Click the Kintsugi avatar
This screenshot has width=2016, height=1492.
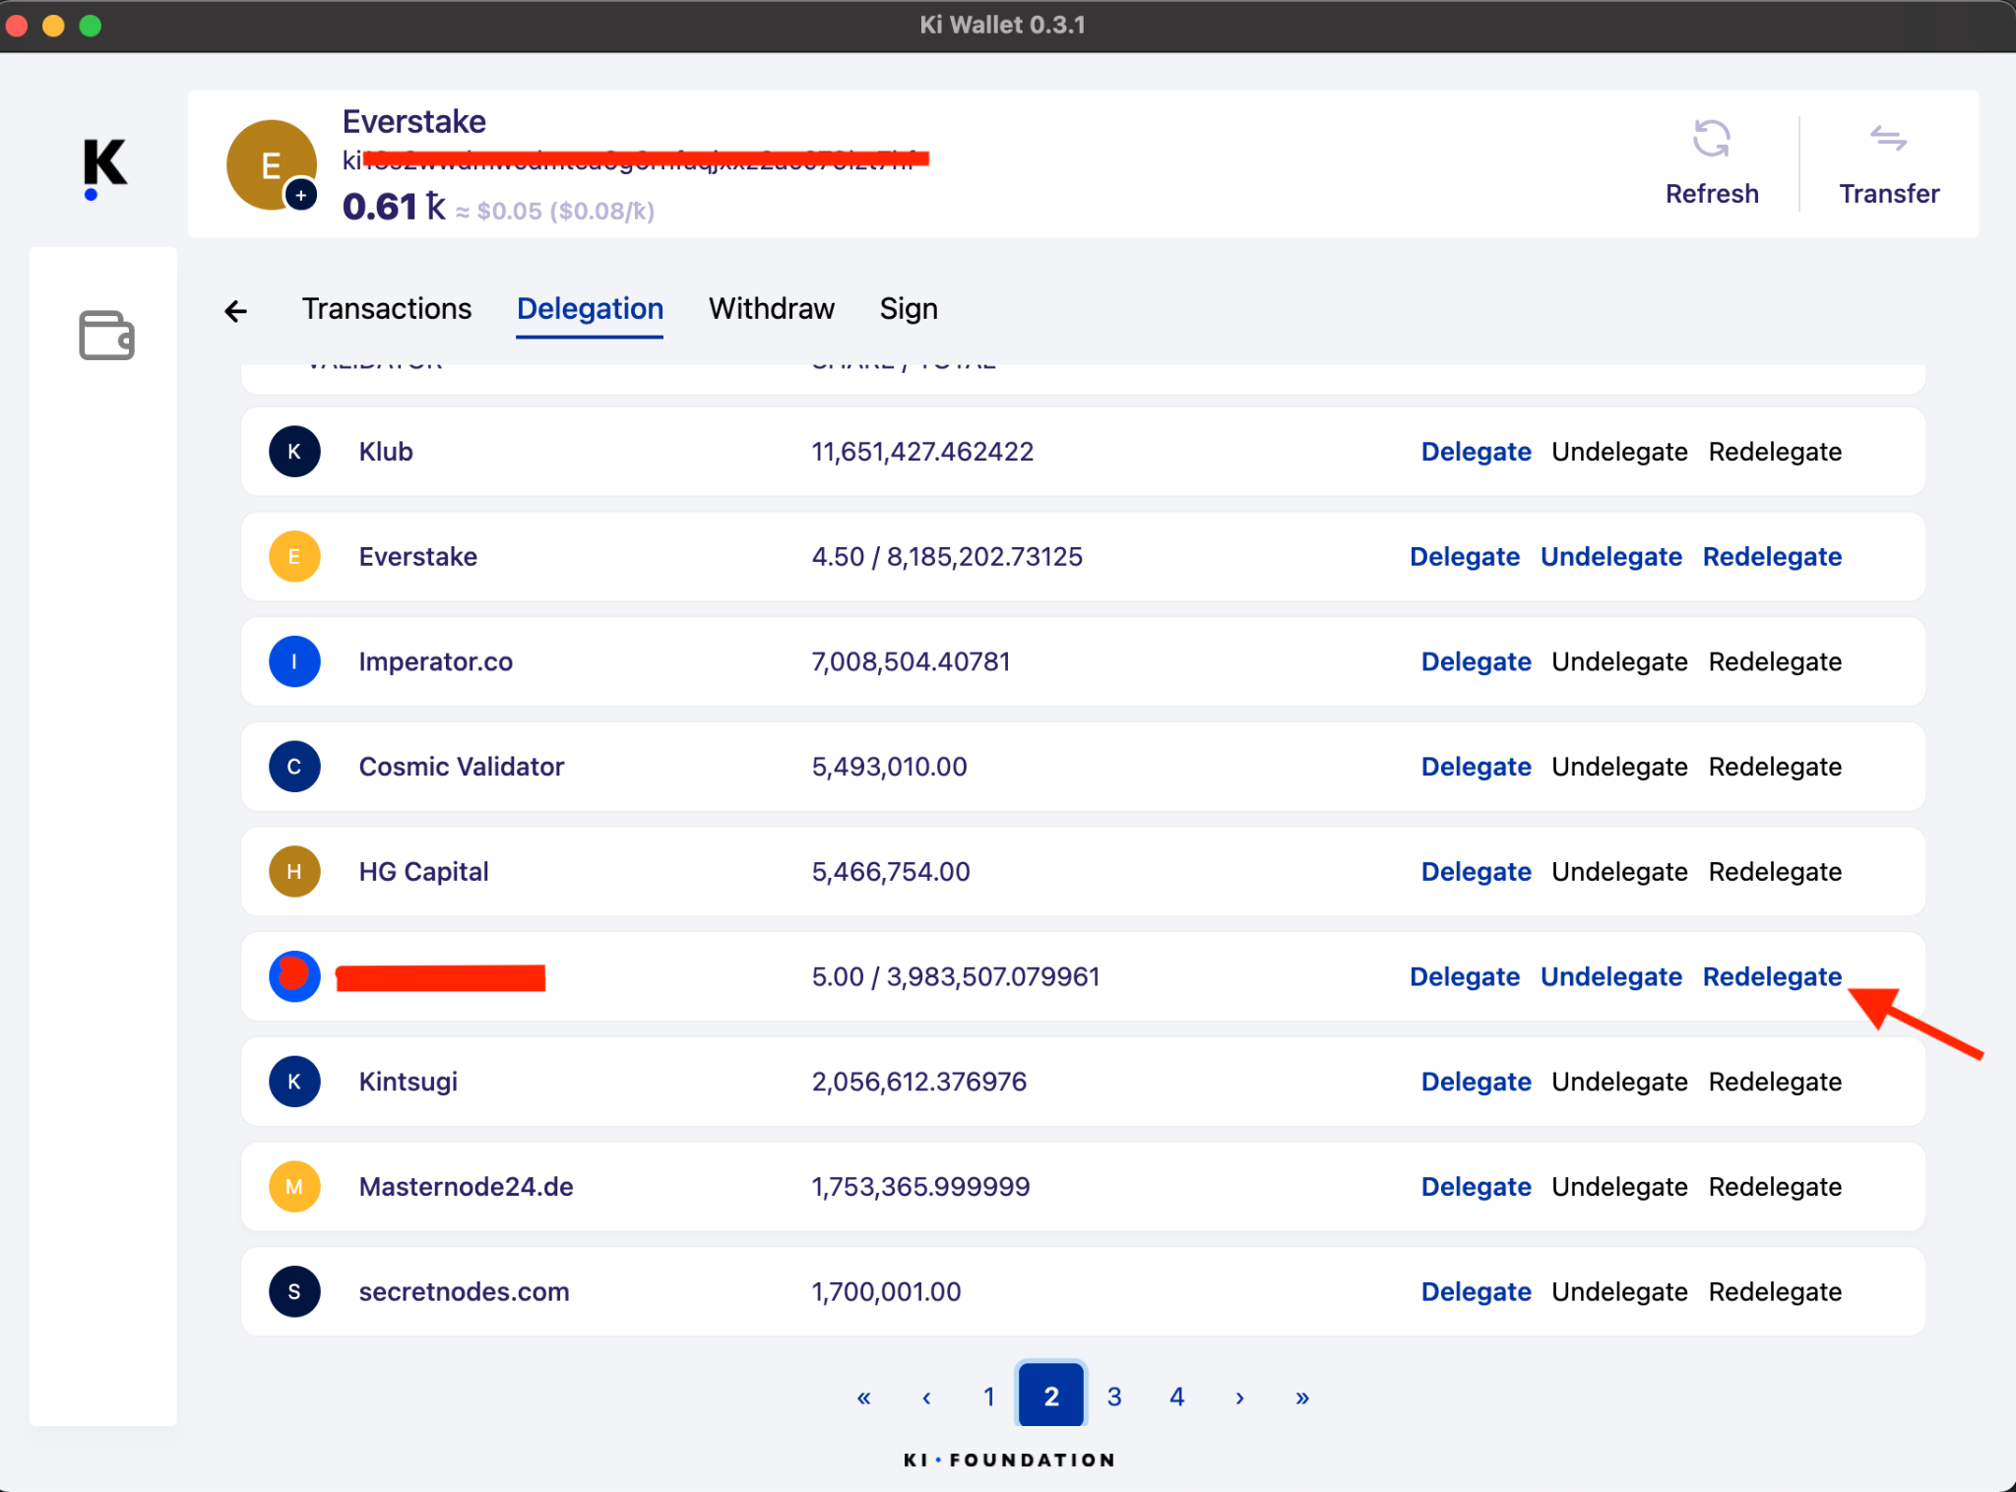coord(294,1082)
